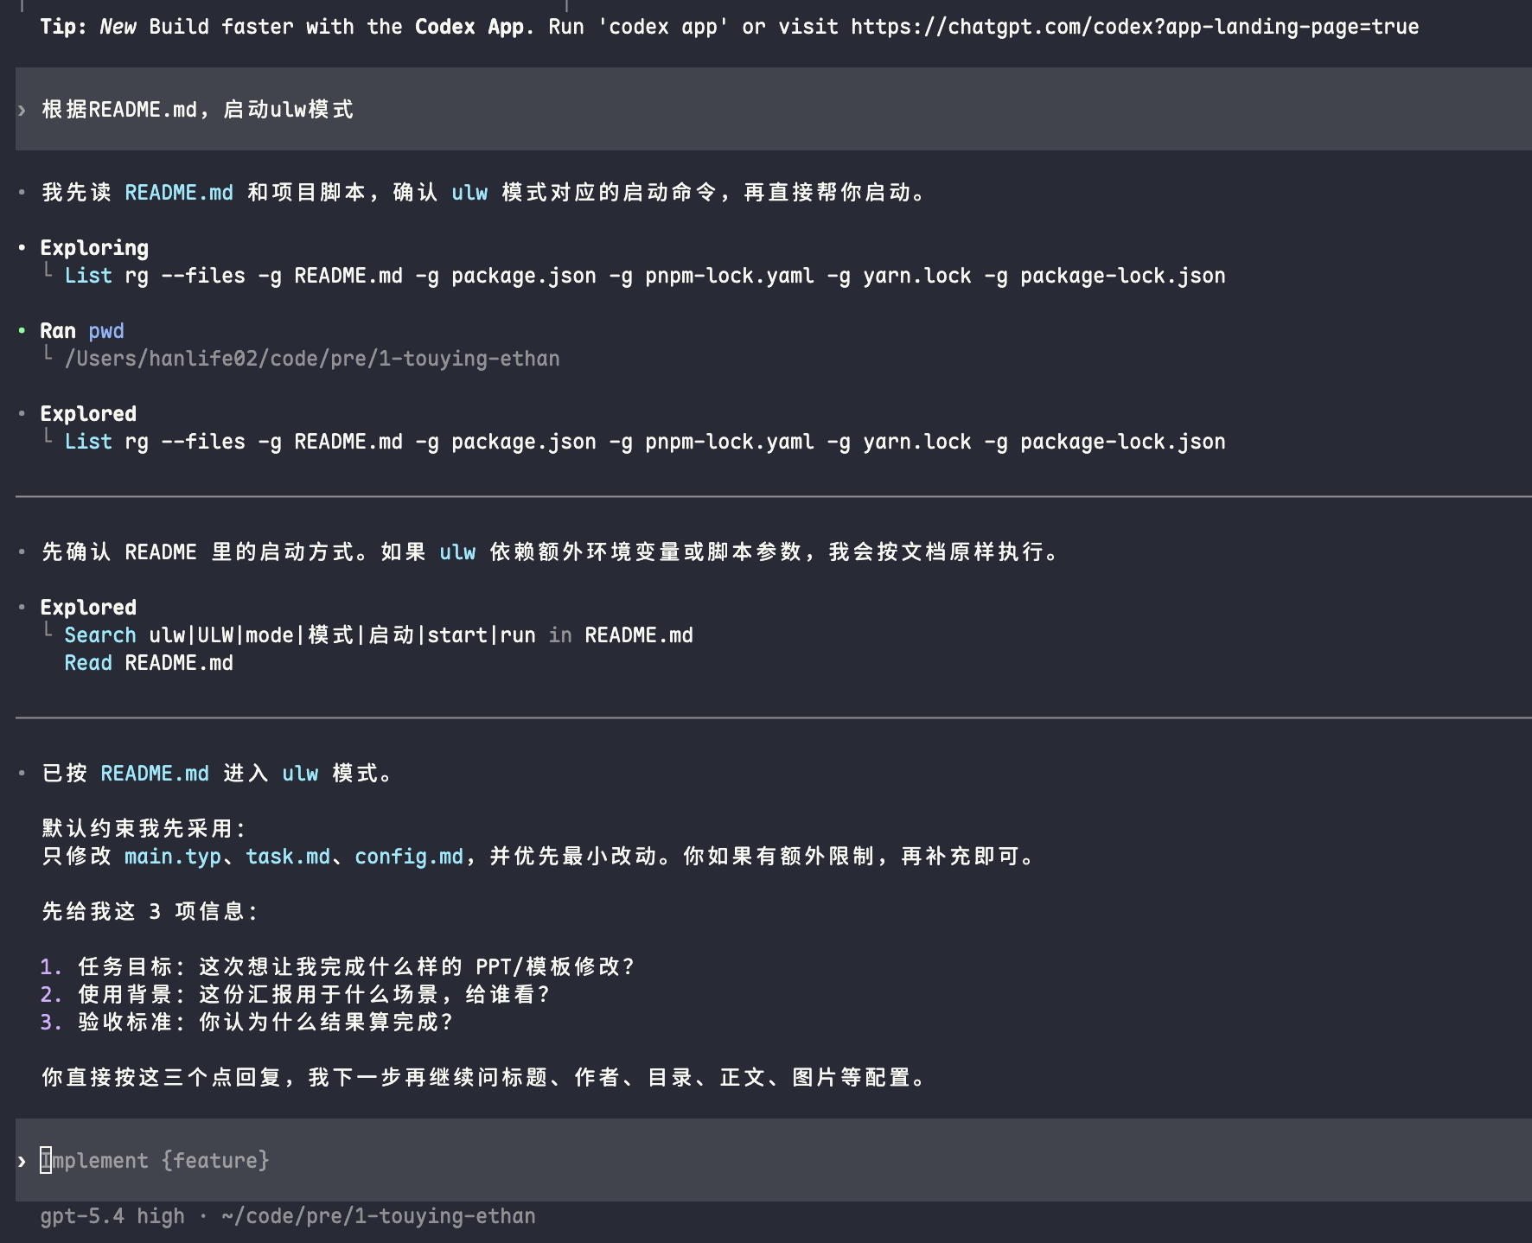Click the ~/code/pre/1-touying-ethan status bar path

[378, 1216]
